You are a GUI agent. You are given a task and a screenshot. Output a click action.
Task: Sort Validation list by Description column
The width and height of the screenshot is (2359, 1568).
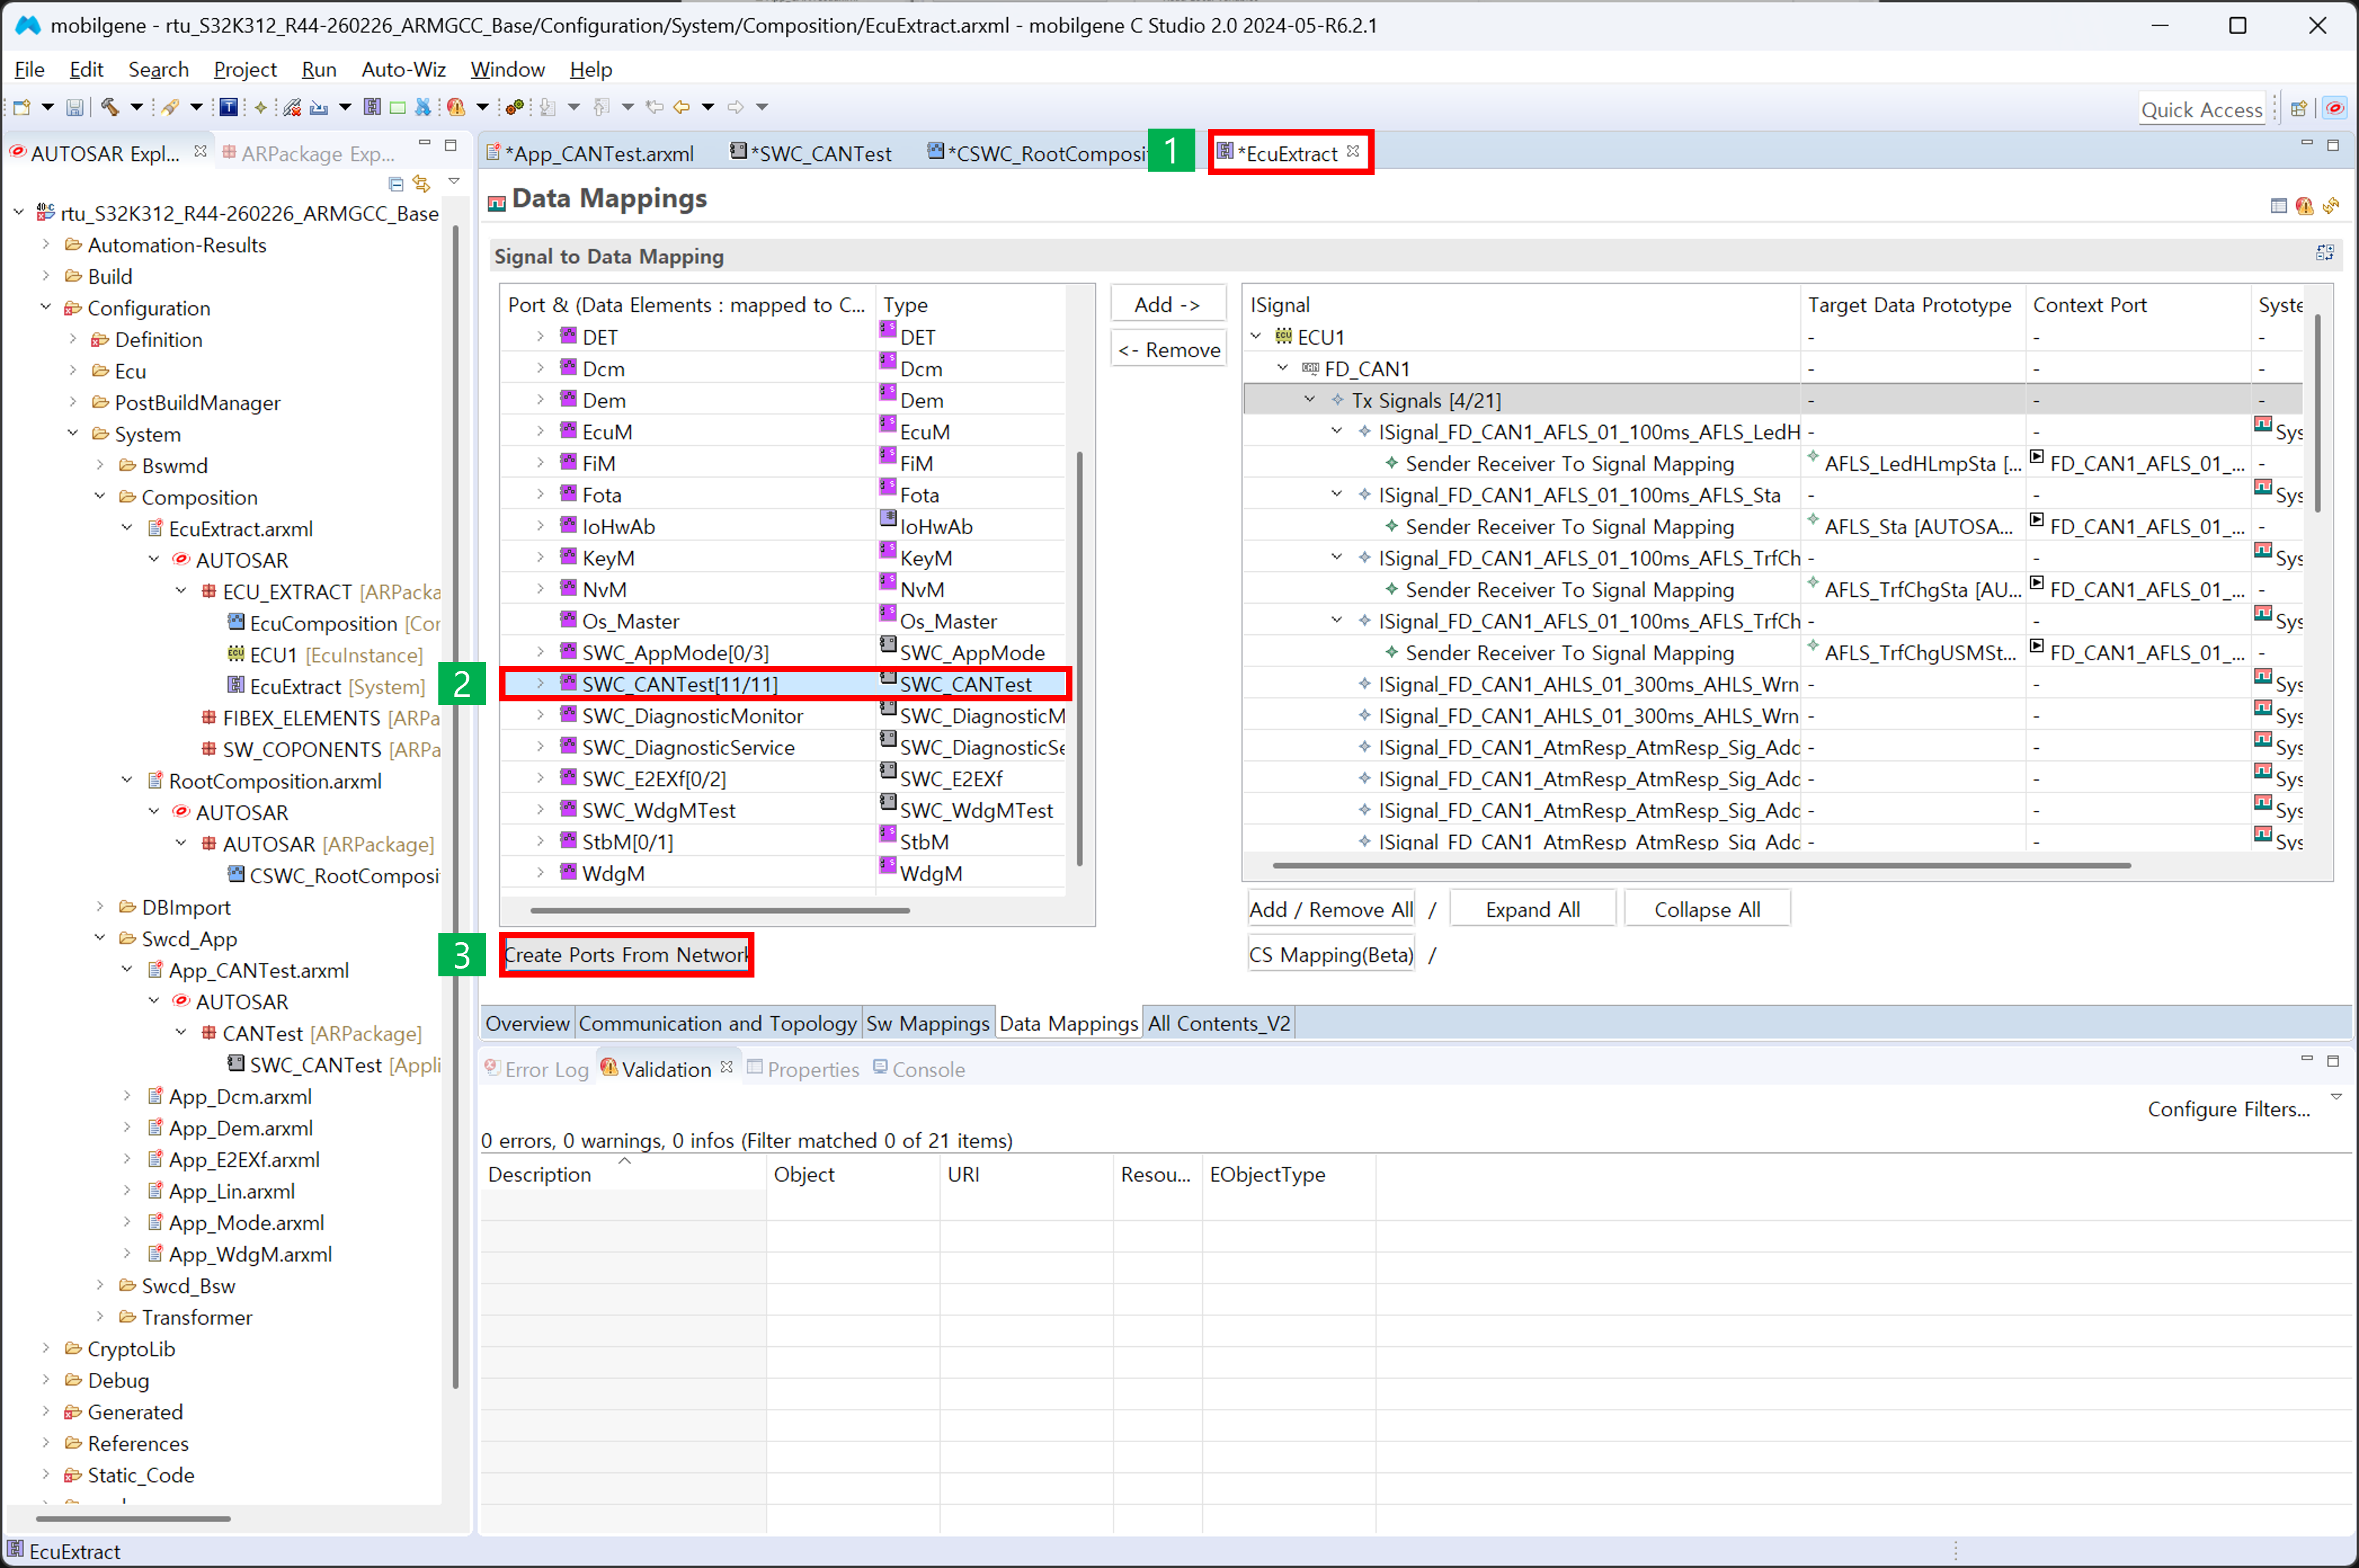(624, 1174)
